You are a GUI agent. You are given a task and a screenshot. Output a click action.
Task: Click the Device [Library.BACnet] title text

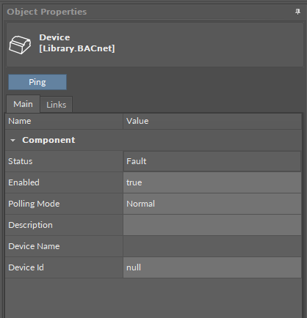(x=77, y=42)
